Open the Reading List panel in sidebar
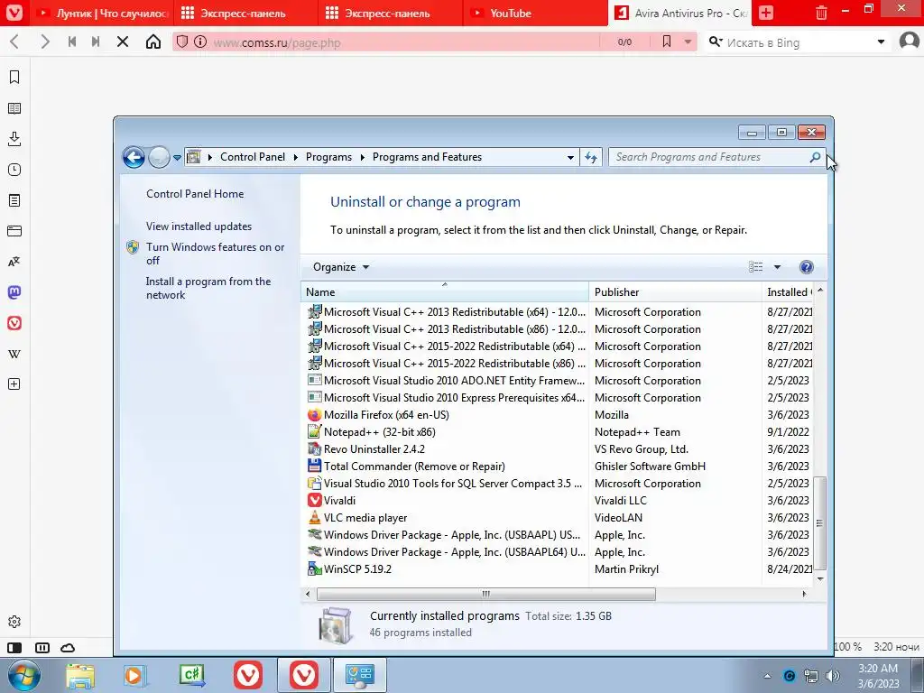This screenshot has width=924, height=693. pyautogui.click(x=14, y=108)
